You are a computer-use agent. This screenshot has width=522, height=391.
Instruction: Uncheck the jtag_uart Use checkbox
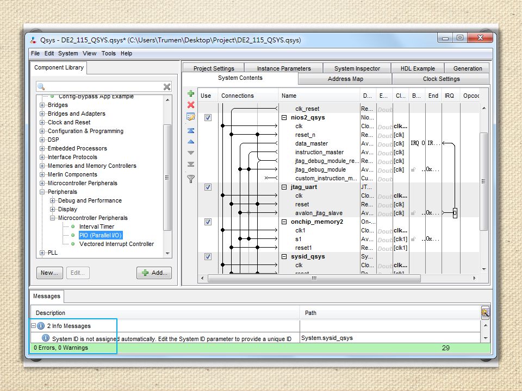[208, 187]
